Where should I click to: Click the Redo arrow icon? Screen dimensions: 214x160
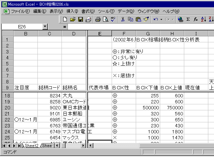(167, 19)
